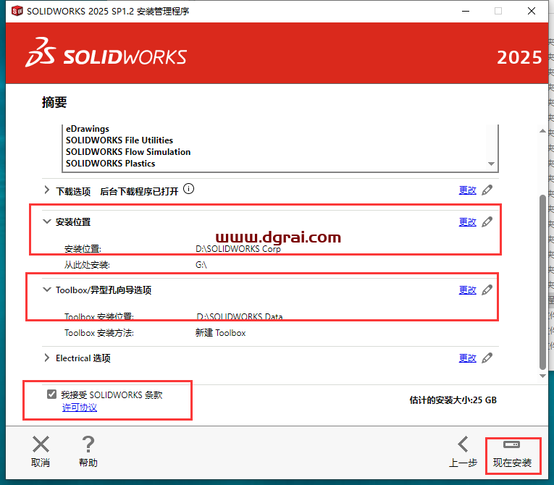The height and width of the screenshot is (485, 554).
Task: Click 更改 link for 下载选项
Action: tap(467, 190)
